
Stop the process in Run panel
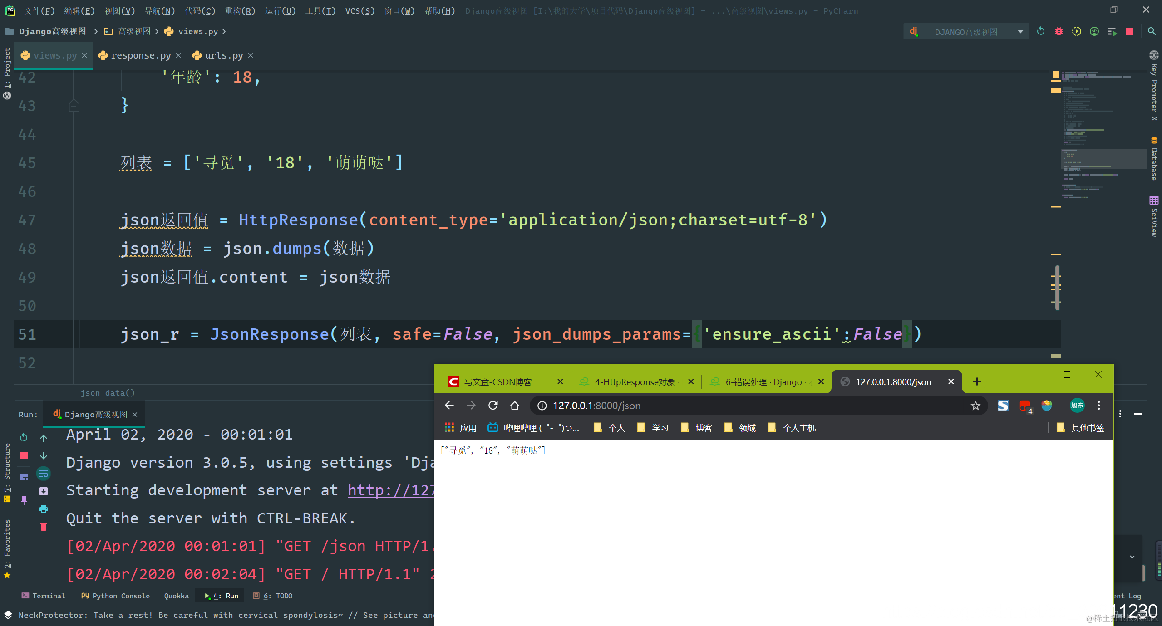pyautogui.click(x=24, y=455)
